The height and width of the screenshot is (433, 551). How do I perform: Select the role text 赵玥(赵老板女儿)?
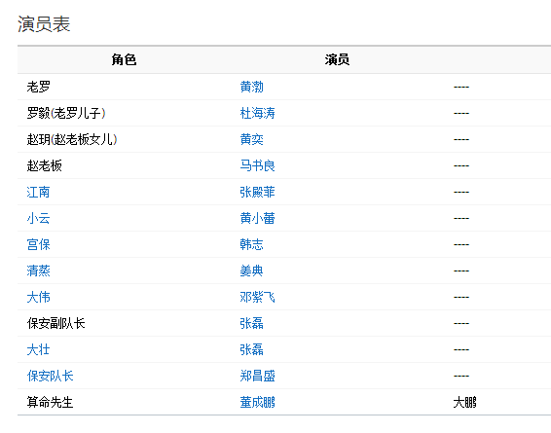[x=72, y=139]
